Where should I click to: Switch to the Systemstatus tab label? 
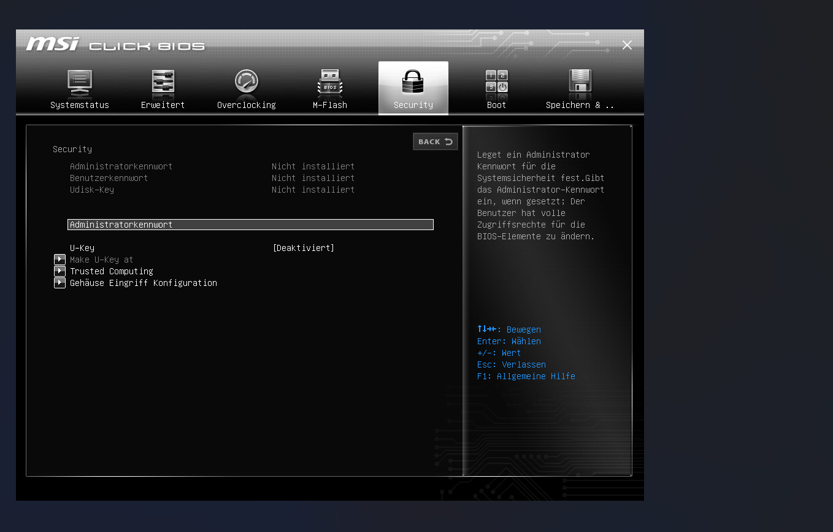80,105
